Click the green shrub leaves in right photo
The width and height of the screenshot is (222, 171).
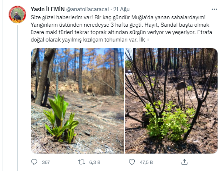[x=170, y=121]
